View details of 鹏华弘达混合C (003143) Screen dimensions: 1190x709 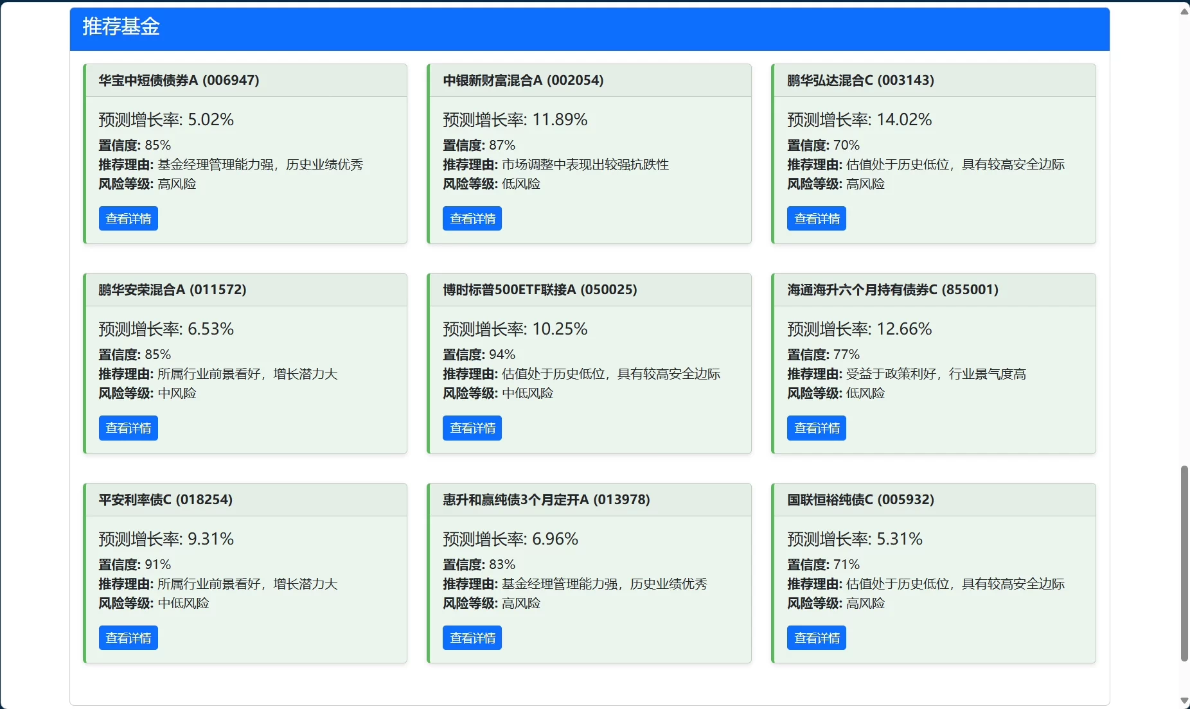pyautogui.click(x=817, y=218)
